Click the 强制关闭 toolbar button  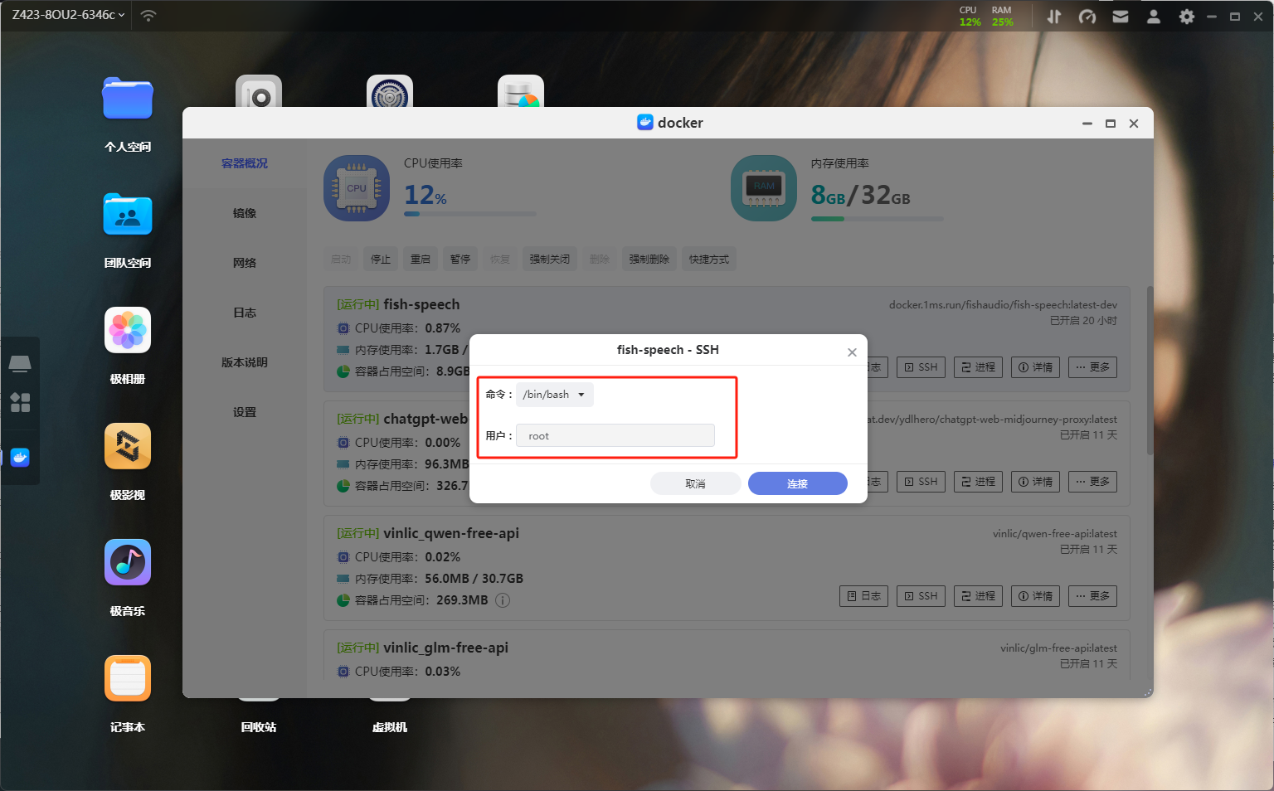(x=550, y=259)
